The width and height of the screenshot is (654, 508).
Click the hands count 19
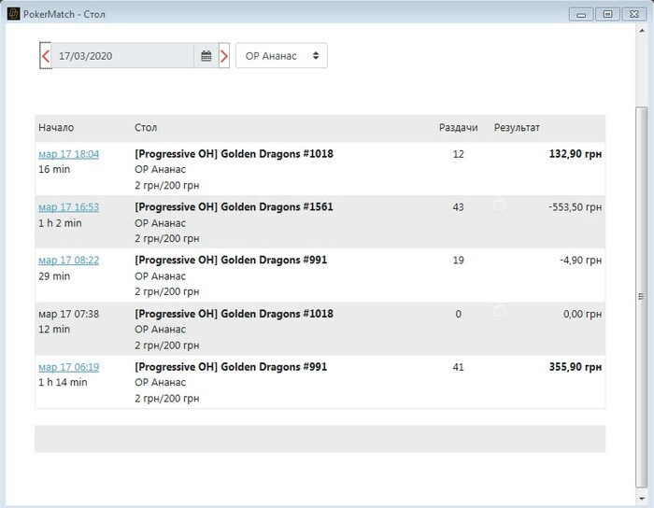459,261
